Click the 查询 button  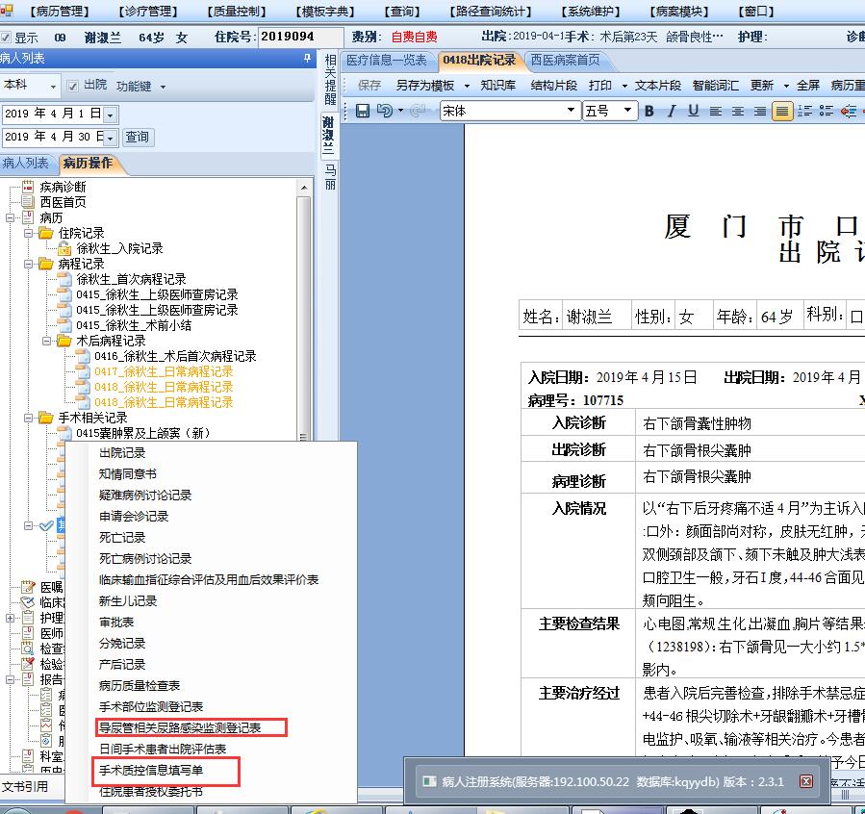click(137, 137)
